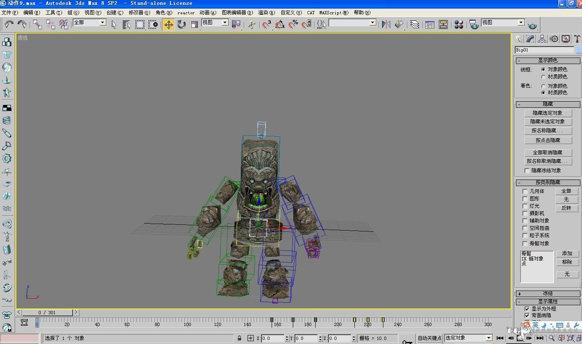Click the Rectangular Selection Region icon
582x344 pixels.
point(140,24)
